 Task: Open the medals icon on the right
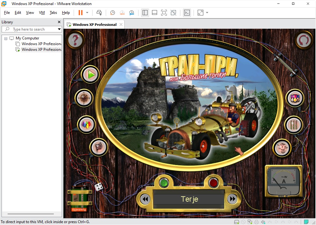click(295, 98)
